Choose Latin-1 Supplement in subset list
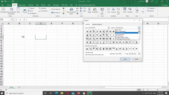Screen dimensions: 169x95 click(x=127, y=31)
